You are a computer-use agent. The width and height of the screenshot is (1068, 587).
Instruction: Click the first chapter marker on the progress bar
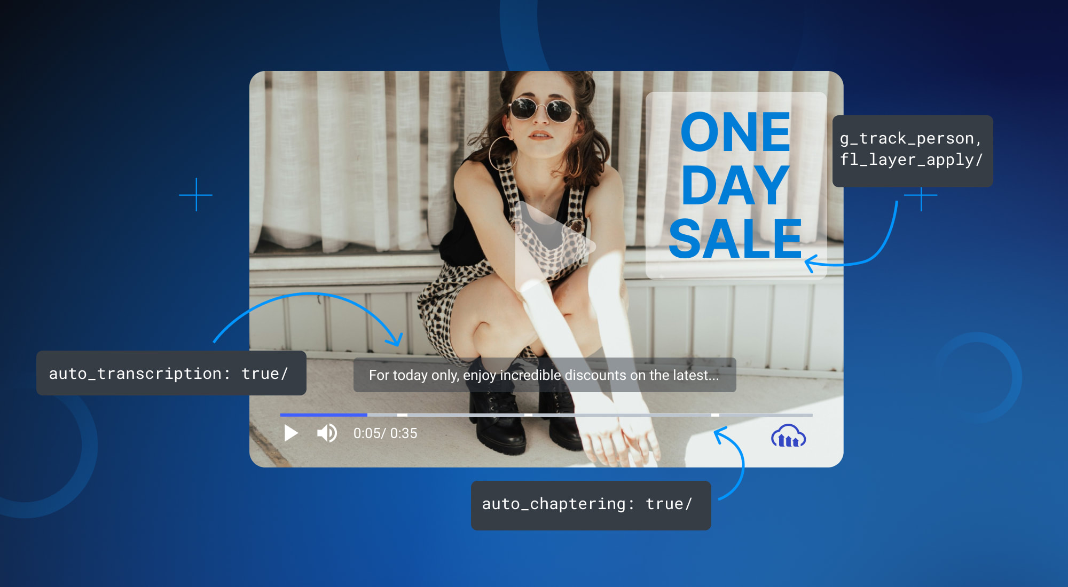point(403,415)
